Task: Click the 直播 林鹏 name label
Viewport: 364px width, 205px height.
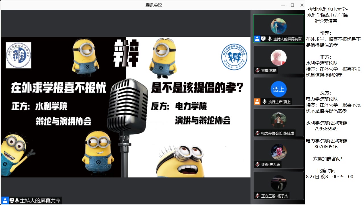Action: pos(269,70)
